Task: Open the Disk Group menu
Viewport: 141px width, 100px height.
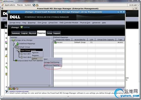Action: (42, 23)
